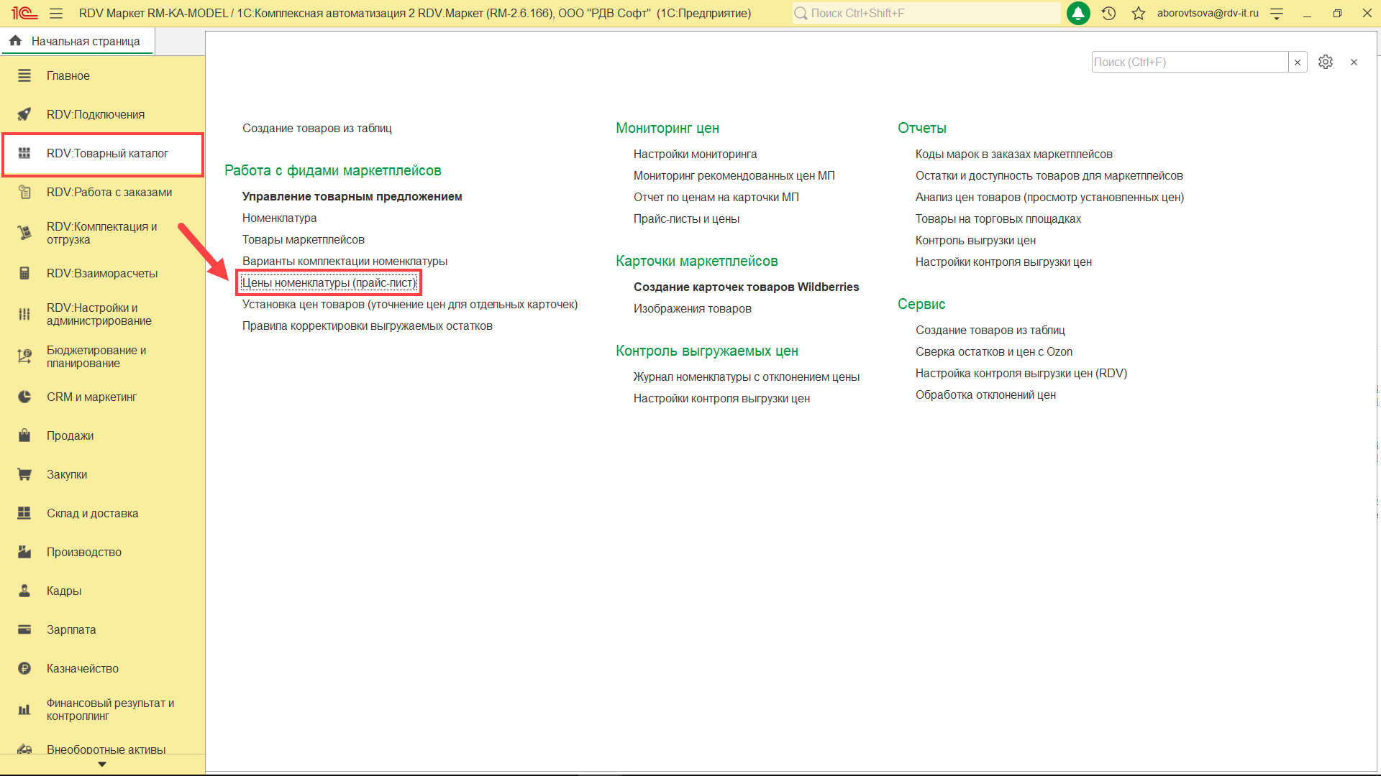Select RDV:Товарный каталог section
The width and height of the screenshot is (1381, 776).
click(x=106, y=153)
